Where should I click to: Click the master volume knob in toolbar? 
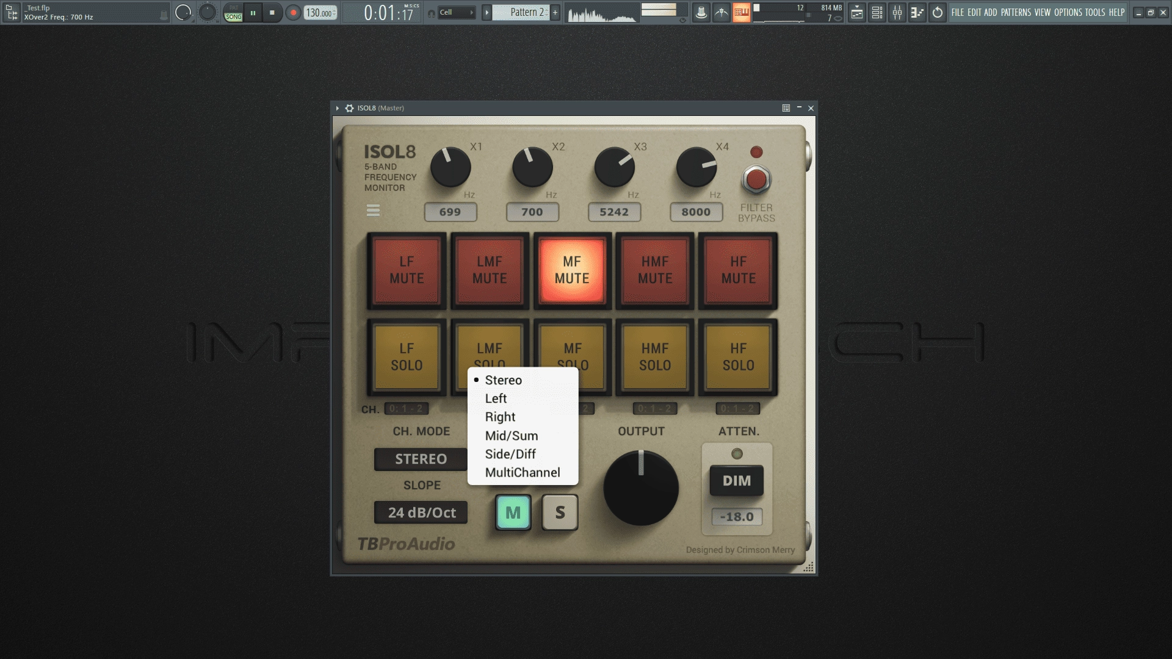pyautogui.click(x=183, y=12)
